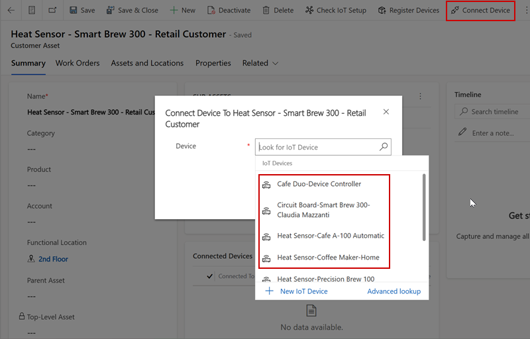This screenshot has width=530, height=339.
Task: Run Check IoT Setup
Action: pos(336,10)
